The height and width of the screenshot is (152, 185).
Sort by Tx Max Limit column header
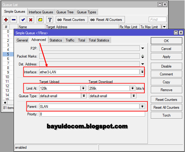coord(150,27)
